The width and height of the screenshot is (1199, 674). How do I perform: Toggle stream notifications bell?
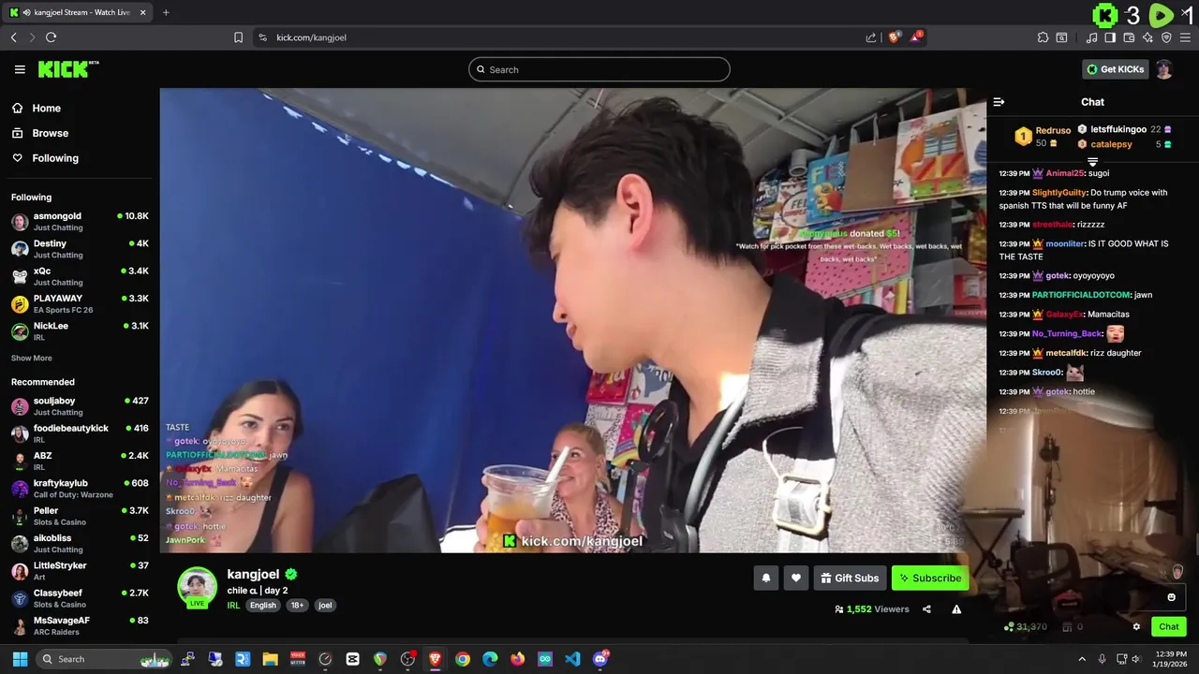point(765,578)
